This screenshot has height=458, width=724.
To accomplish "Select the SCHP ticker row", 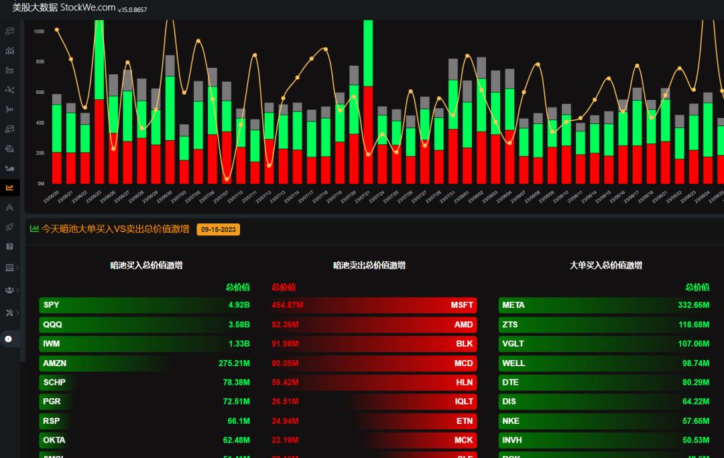I will pos(146,382).
